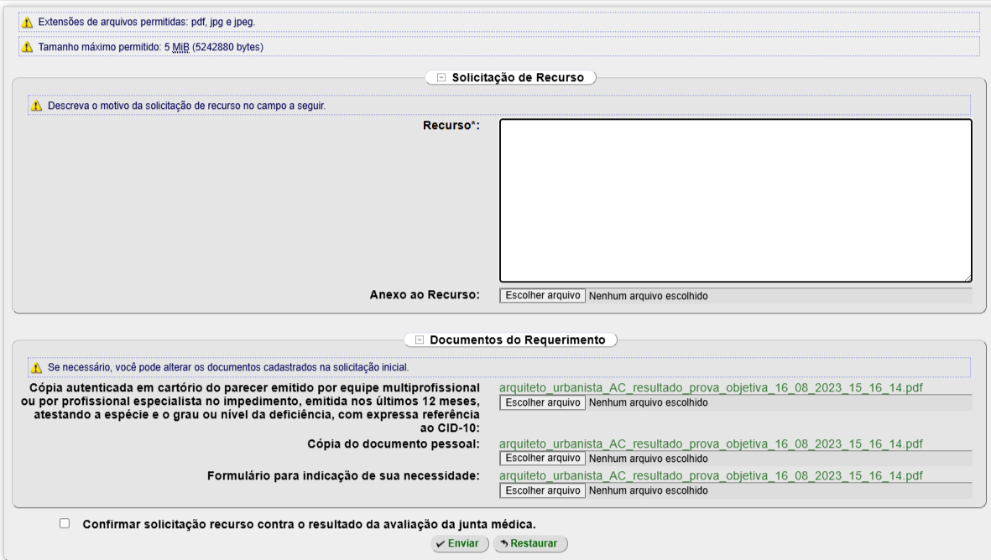The image size is (991, 560).
Task: Click the Anexo ao Recurso label
Action: pos(425,295)
